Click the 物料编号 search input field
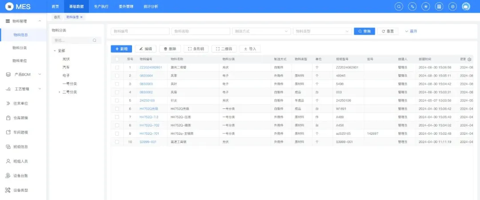 click(x=140, y=31)
